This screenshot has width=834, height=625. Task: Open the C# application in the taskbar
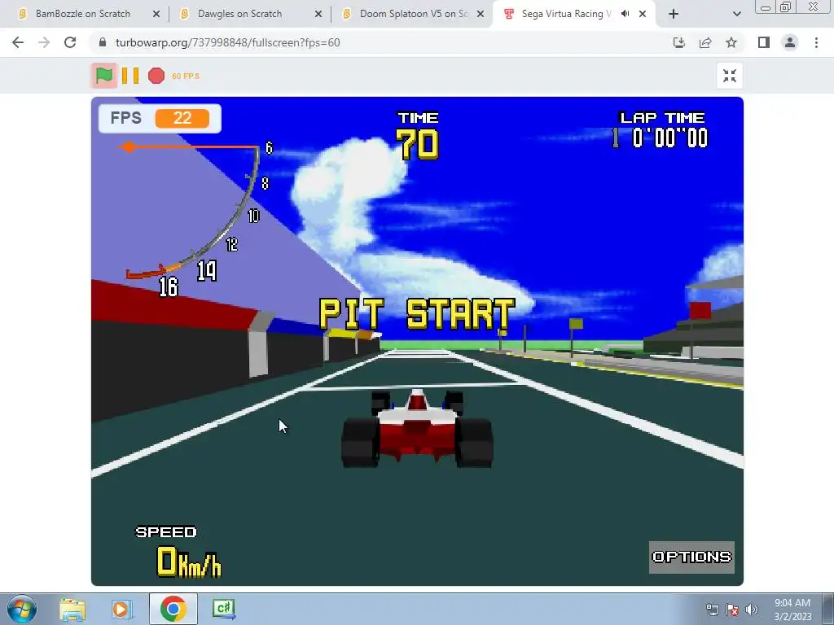coord(224,609)
